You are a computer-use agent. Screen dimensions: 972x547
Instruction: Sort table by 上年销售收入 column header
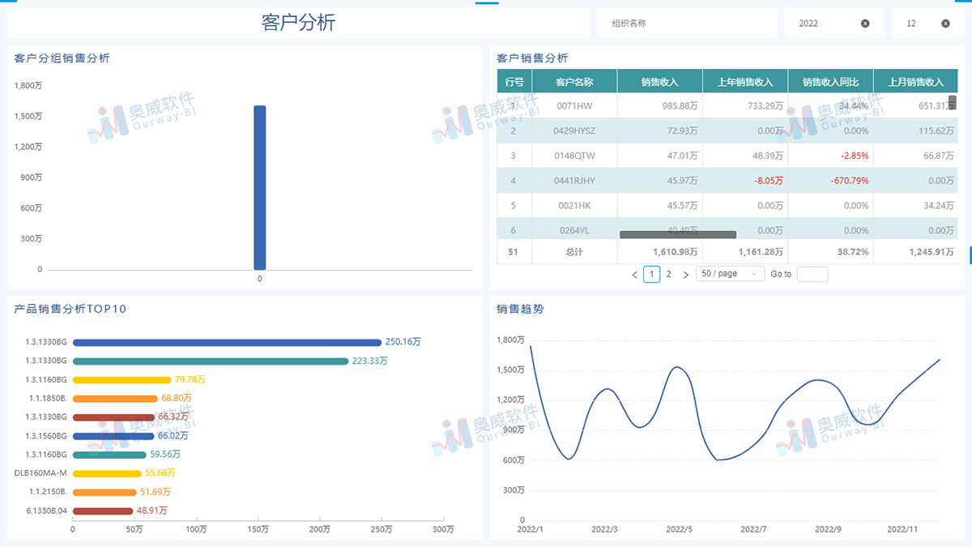(746, 81)
